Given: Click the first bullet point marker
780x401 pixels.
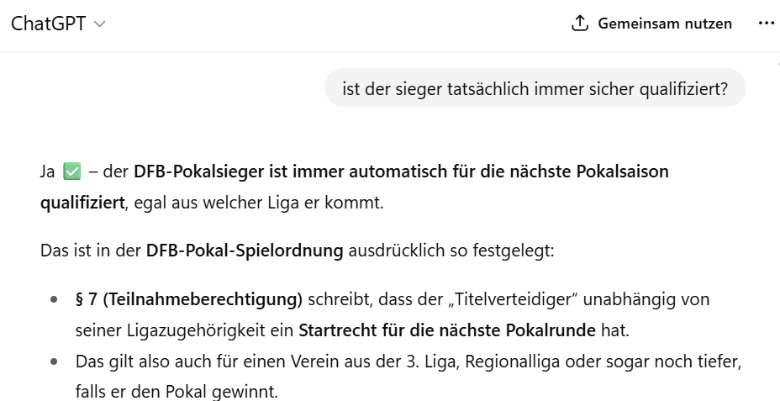Looking at the screenshot, I should point(55,299).
